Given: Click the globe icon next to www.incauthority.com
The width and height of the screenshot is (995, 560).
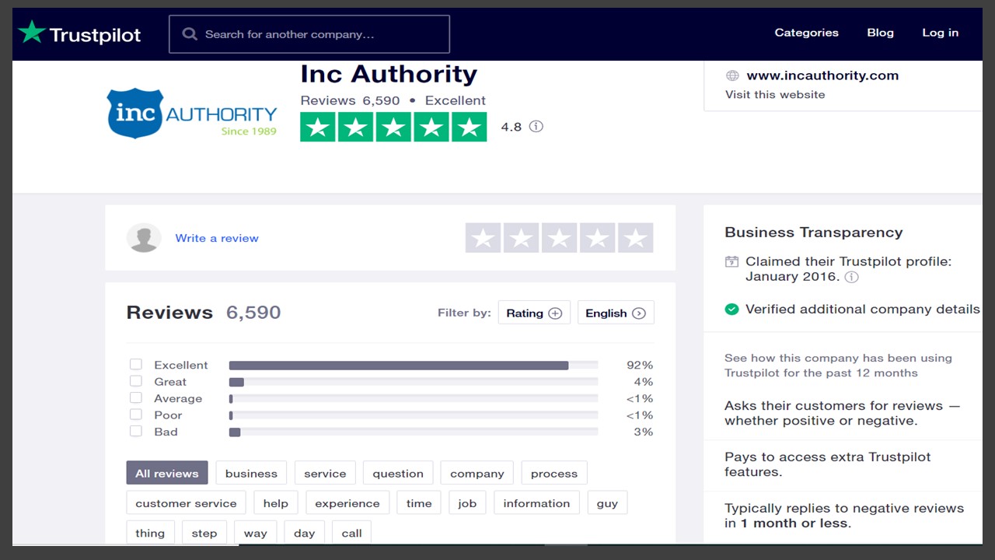Looking at the screenshot, I should 732,75.
